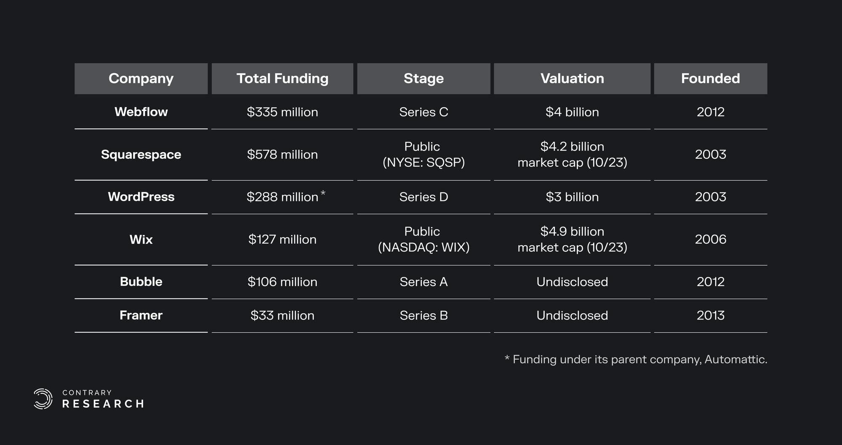Click the Stage column header
This screenshot has height=445, width=842.
point(424,79)
